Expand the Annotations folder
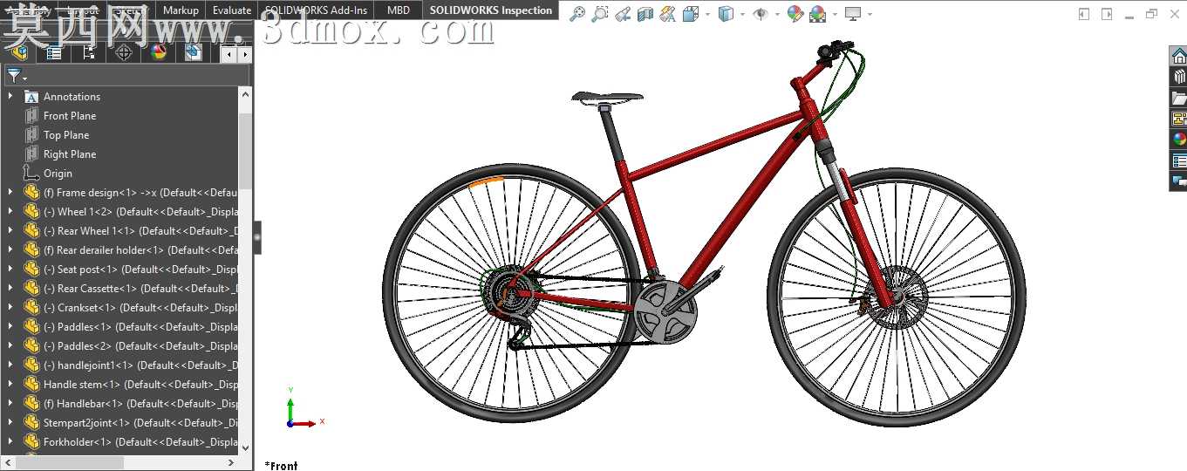This screenshot has height=471, width=1187. 10,96
